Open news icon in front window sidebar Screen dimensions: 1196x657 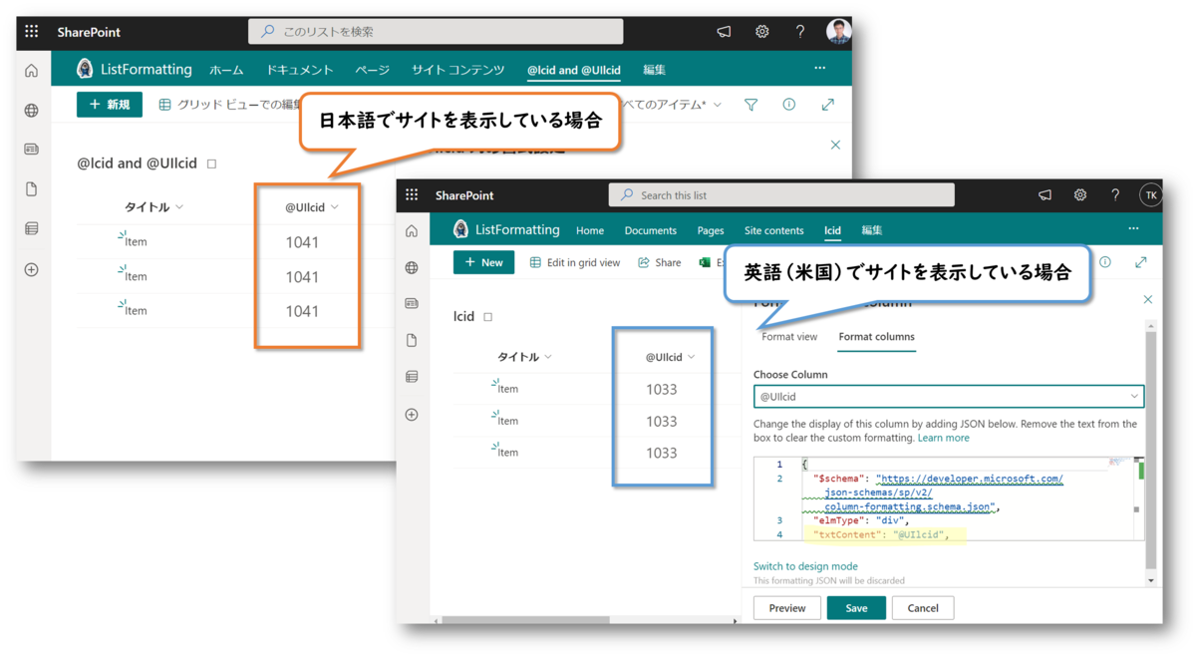(412, 303)
